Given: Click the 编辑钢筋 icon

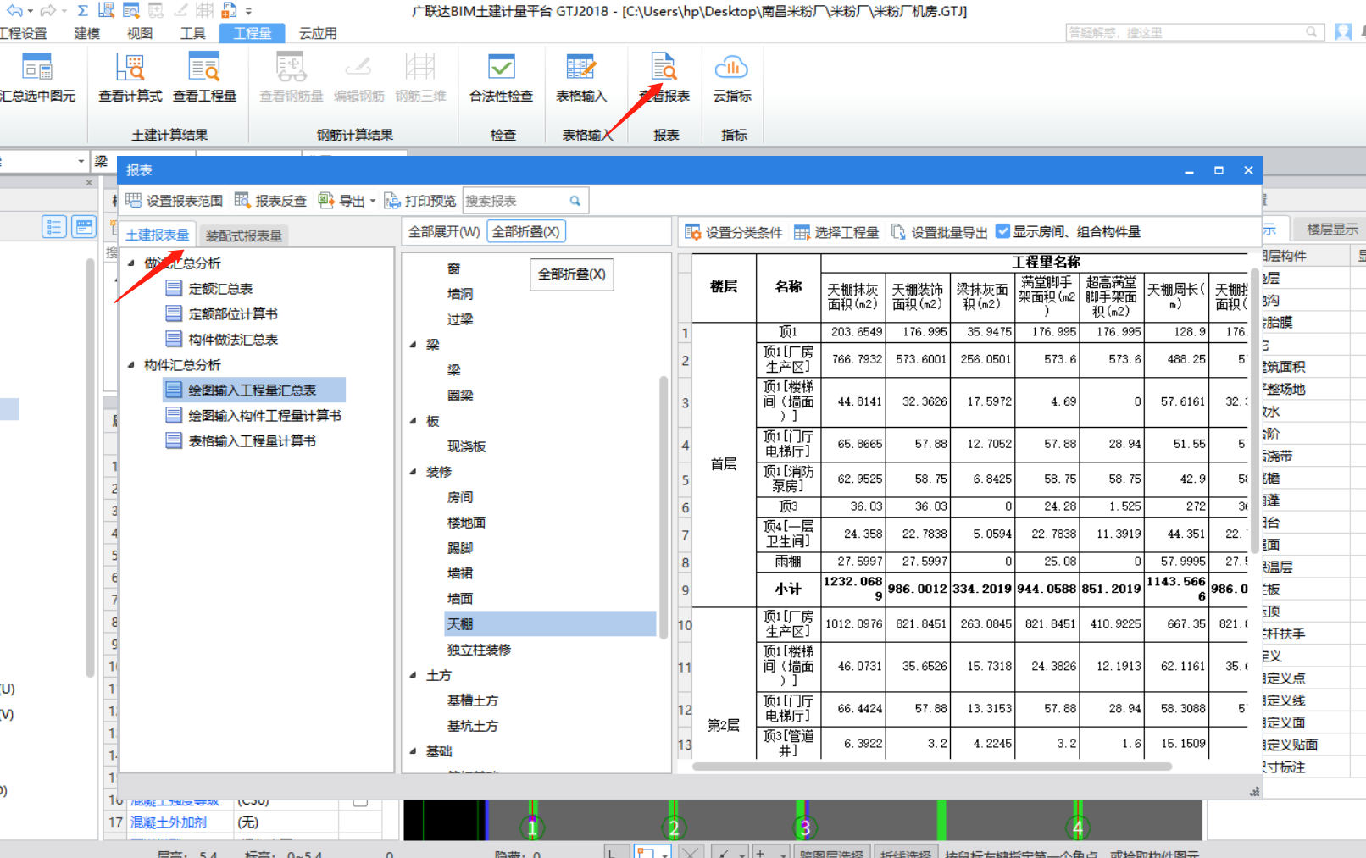Looking at the screenshot, I should tap(358, 68).
